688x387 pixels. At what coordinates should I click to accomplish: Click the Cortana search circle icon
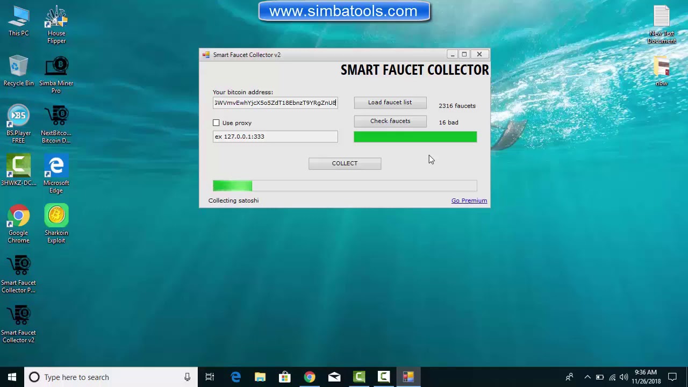[34, 377]
